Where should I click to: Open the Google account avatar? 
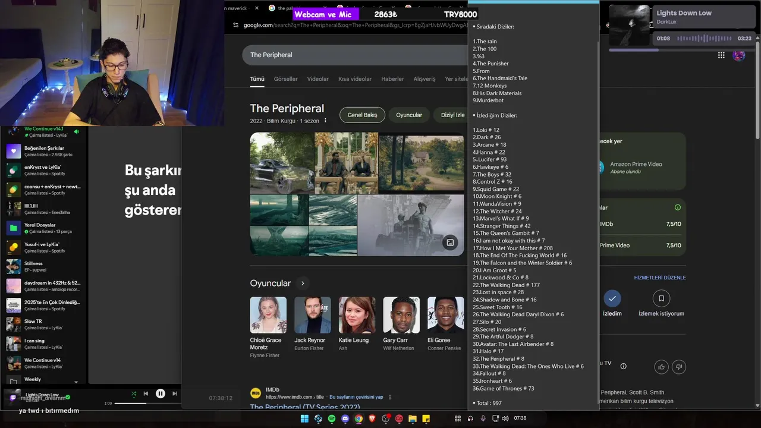tap(739, 55)
